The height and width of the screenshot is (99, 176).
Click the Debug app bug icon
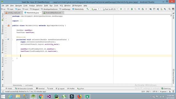132,9
